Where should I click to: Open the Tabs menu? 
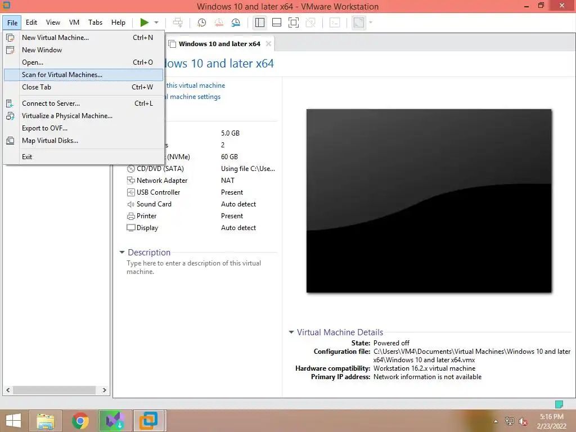pos(95,22)
